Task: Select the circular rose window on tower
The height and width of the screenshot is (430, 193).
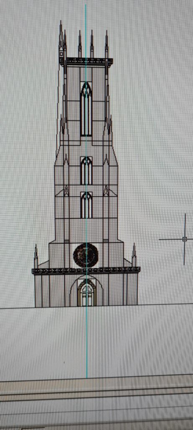Action: click(86, 255)
